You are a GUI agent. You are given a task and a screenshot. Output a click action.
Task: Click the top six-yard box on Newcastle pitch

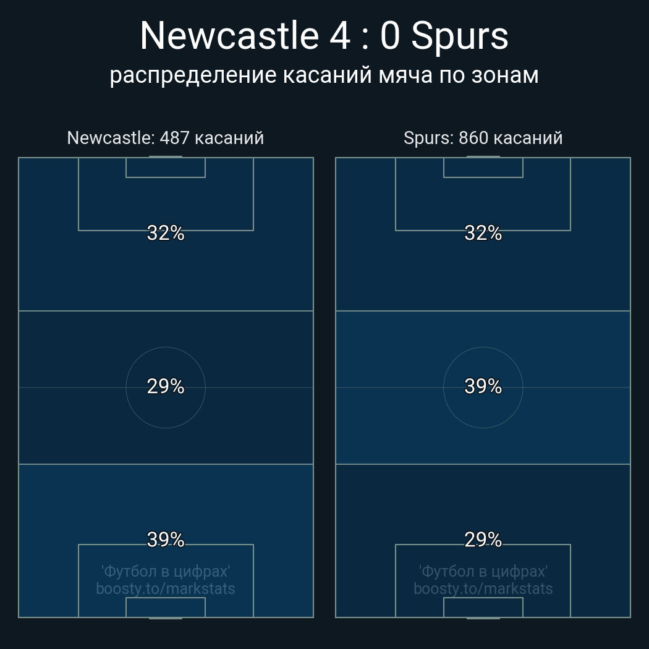coord(166,168)
